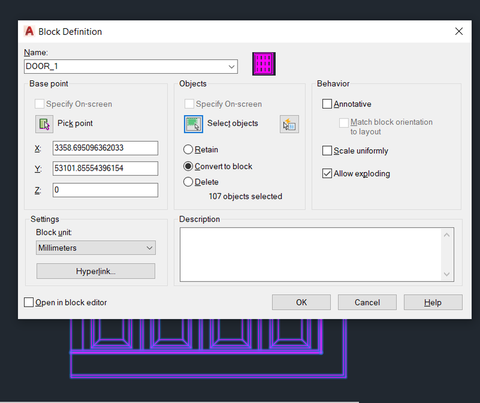Open Help for block definition
The width and height of the screenshot is (480, 403).
pyautogui.click(x=433, y=302)
